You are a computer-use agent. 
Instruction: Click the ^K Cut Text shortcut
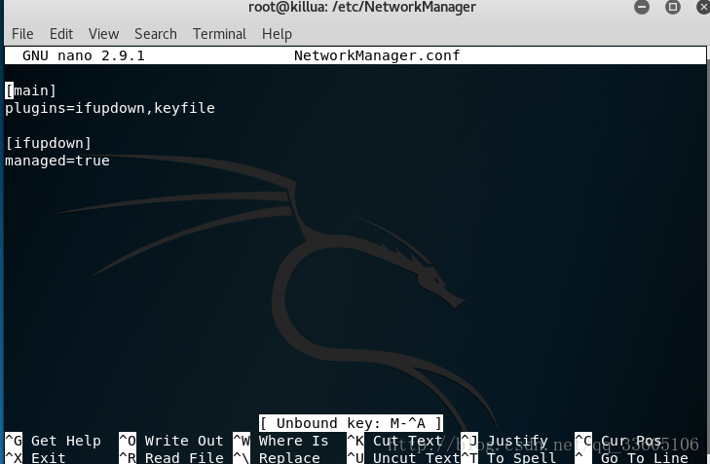[394, 441]
